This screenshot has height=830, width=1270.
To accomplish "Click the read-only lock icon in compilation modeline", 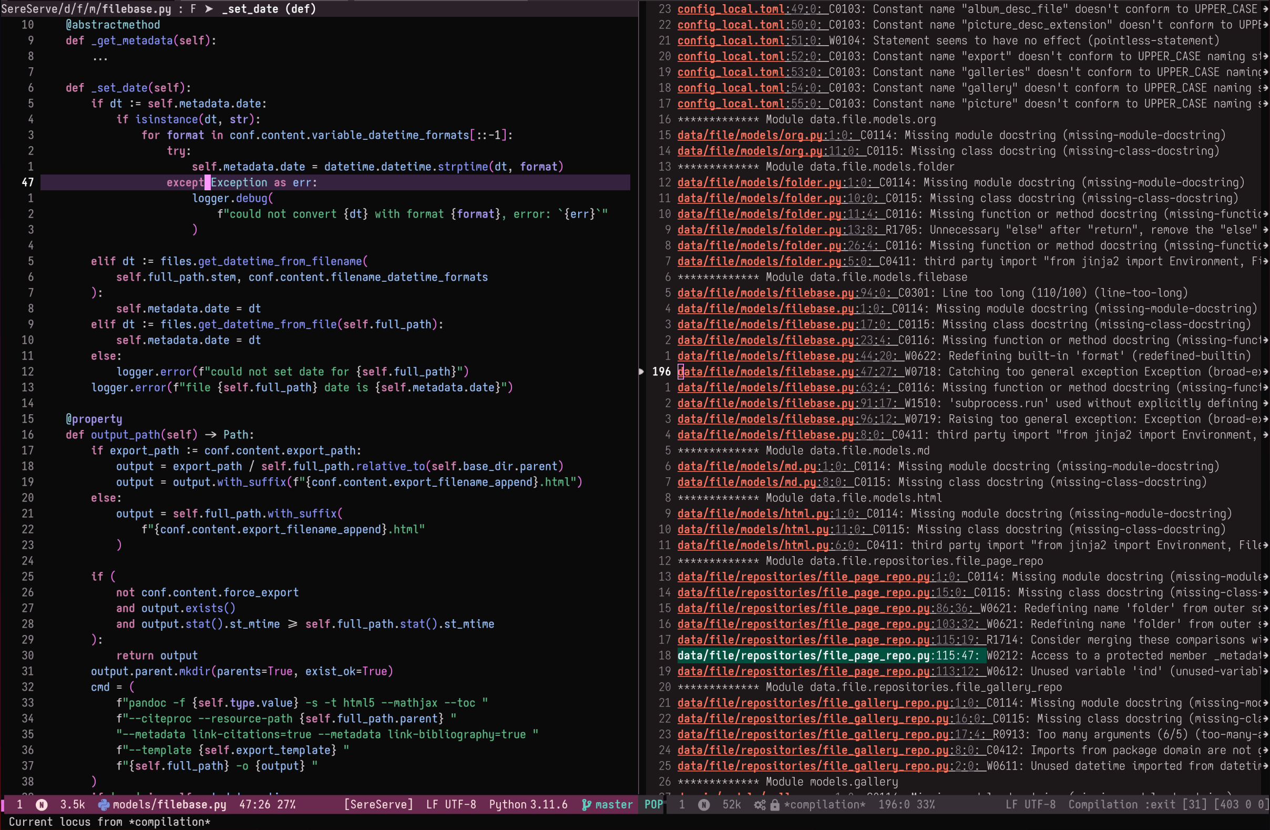I will (x=774, y=804).
